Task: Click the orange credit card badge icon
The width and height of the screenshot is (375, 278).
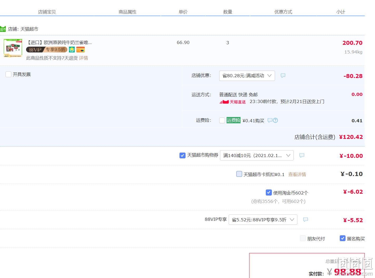Action: coord(81,50)
